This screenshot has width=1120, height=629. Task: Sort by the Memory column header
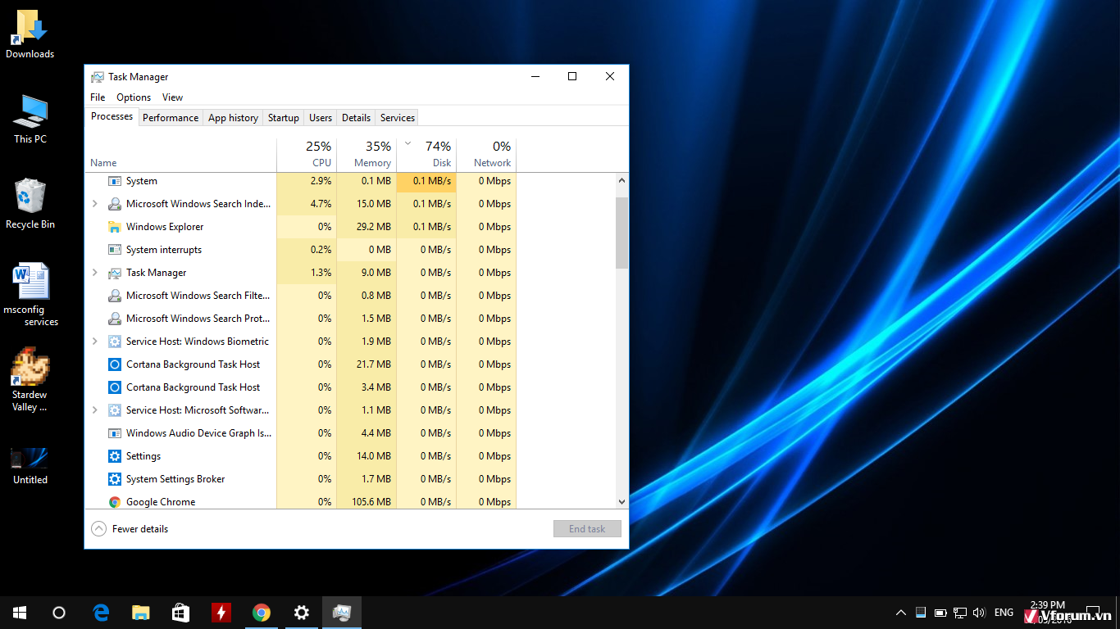(367, 154)
